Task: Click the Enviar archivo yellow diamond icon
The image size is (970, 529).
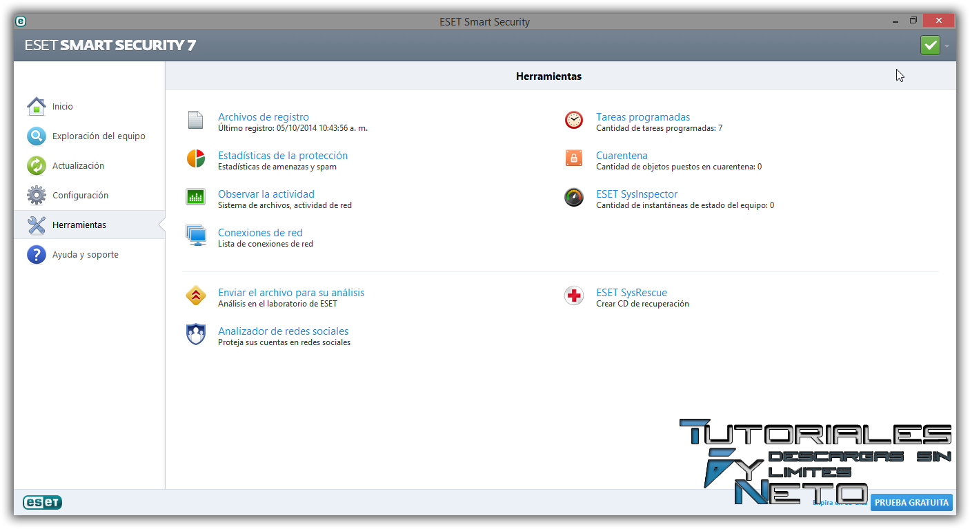Action: pos(196,295)
